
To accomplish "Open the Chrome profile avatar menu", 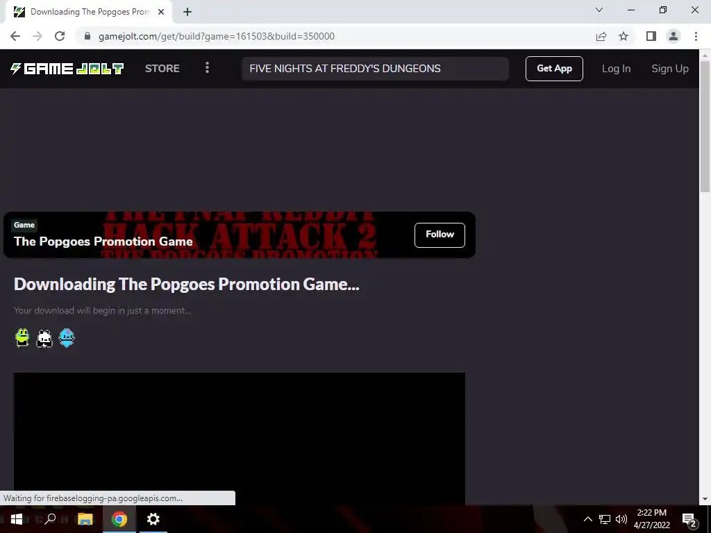I will point(674,36).
